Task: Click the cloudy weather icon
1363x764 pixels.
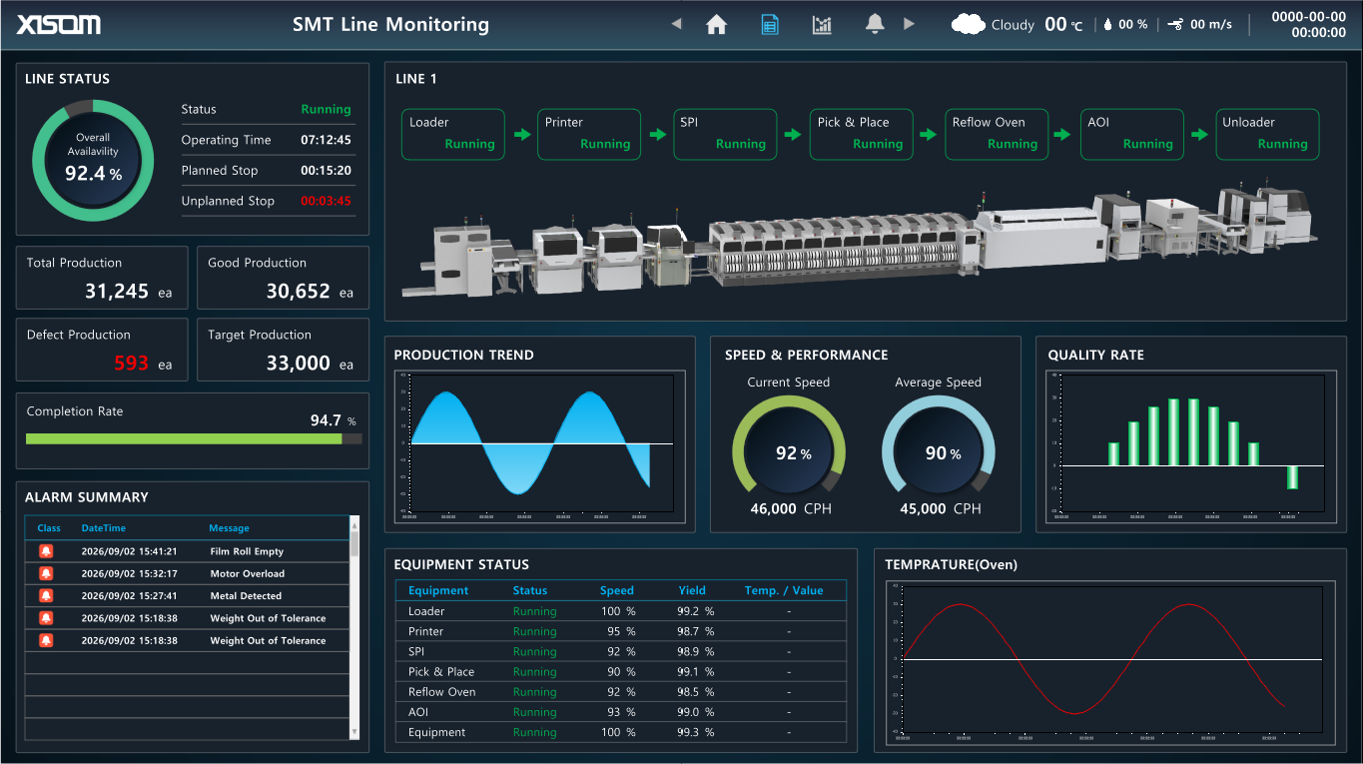Action: click(x=968, y=24)
